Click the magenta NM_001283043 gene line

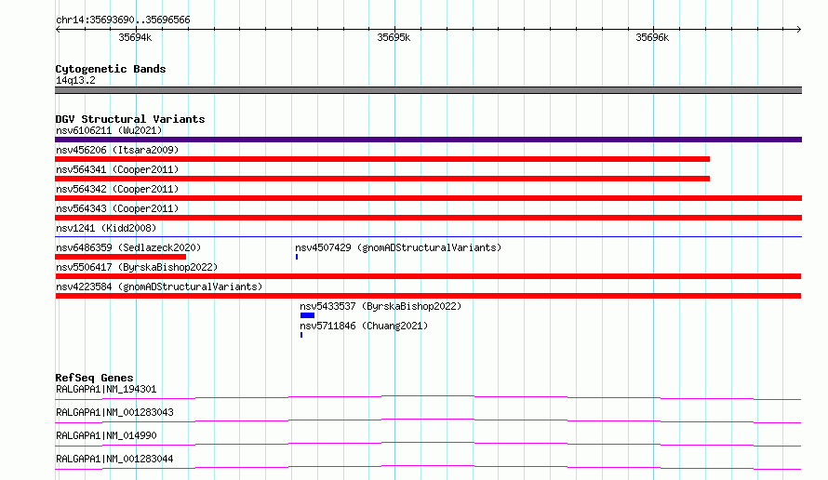[x=428, y=420]
